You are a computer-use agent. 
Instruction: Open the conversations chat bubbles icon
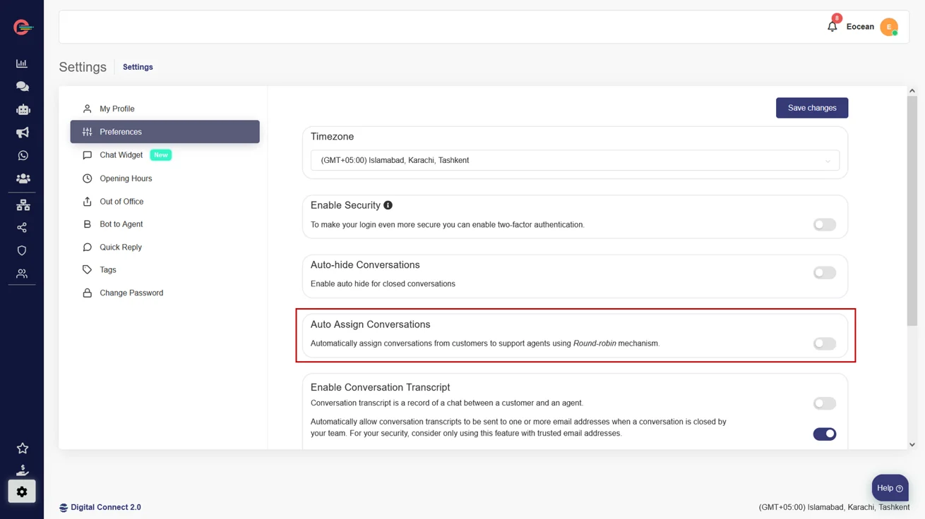[22, 86]
